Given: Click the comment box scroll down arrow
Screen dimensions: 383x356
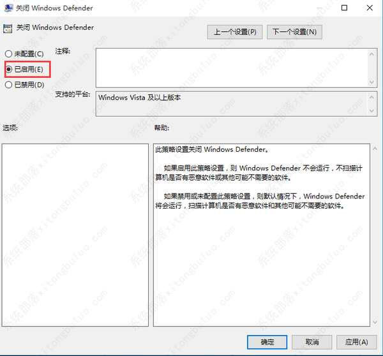Looking at the screenshot, I should tap(372, 80).
